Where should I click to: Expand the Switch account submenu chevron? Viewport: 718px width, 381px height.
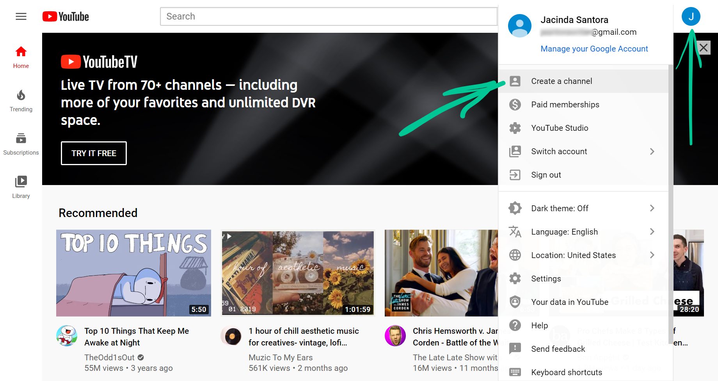652,151
